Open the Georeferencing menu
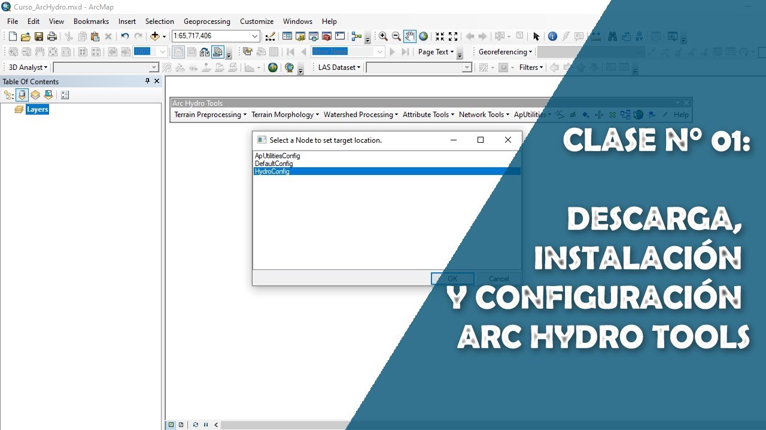The width and height of the screenshot is (766, 430). point(505,52)
